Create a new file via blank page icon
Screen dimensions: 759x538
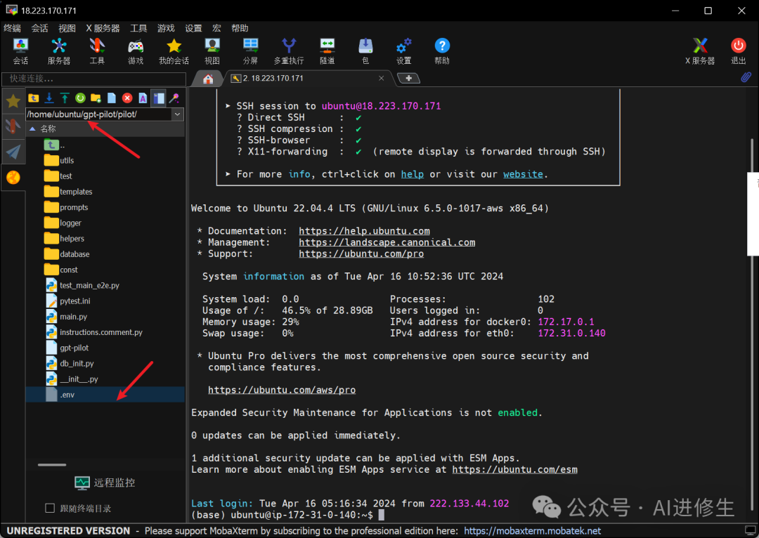(x=111, y=98)
